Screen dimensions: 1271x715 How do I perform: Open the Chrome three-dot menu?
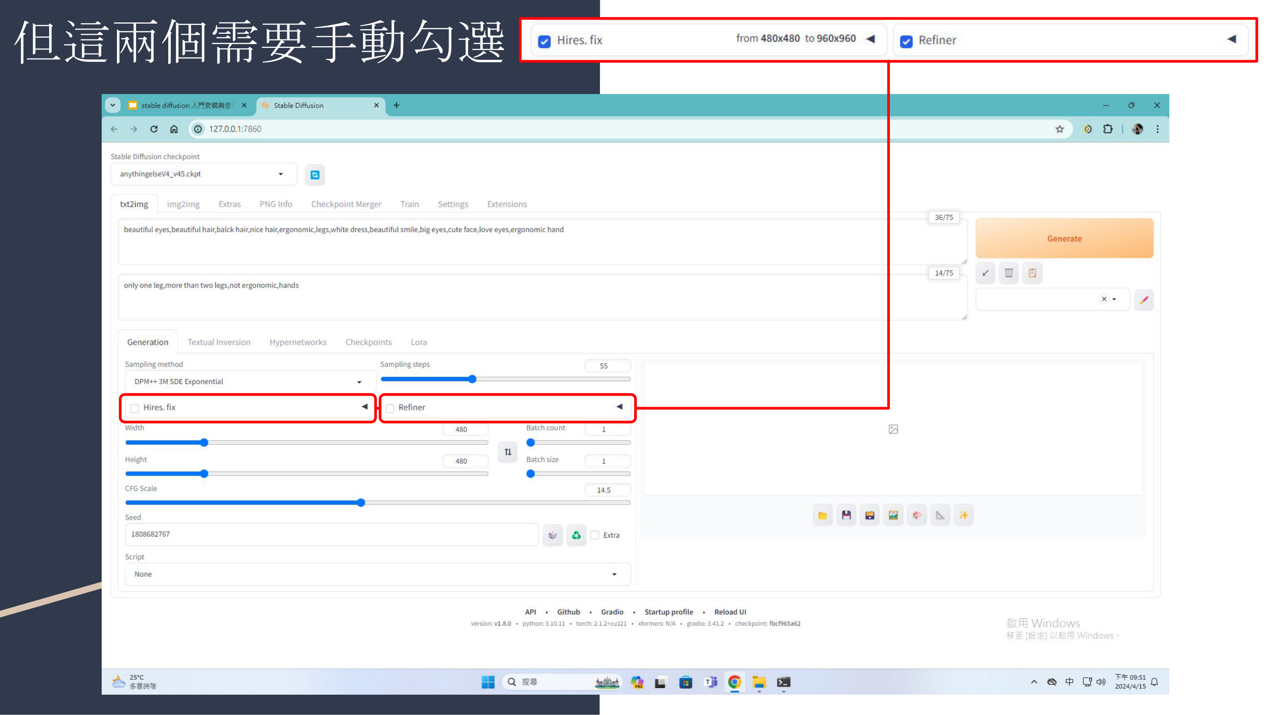[x=1157, y=129]
